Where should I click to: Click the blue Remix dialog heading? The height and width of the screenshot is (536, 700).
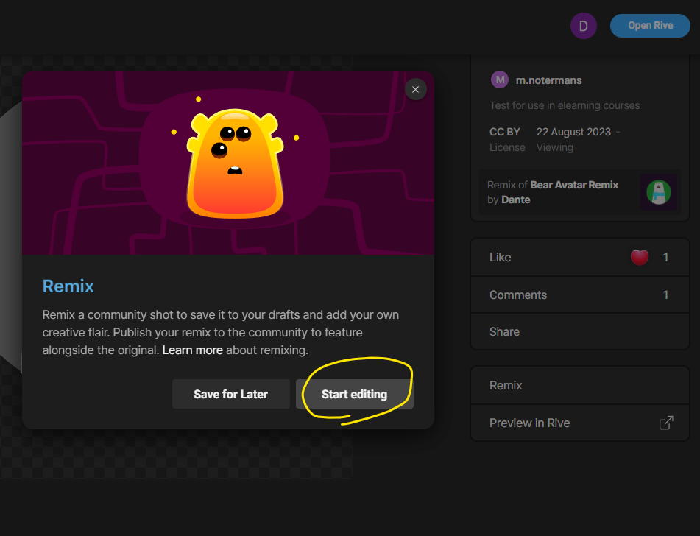coord(68,286)
